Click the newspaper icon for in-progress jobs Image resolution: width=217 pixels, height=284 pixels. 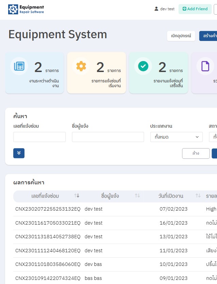click(x=19, y=66)
